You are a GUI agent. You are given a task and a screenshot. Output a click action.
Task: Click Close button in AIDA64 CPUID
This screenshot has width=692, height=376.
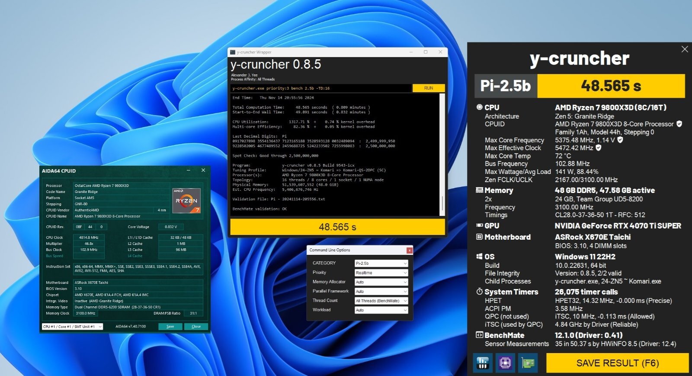tap(196, 326)
